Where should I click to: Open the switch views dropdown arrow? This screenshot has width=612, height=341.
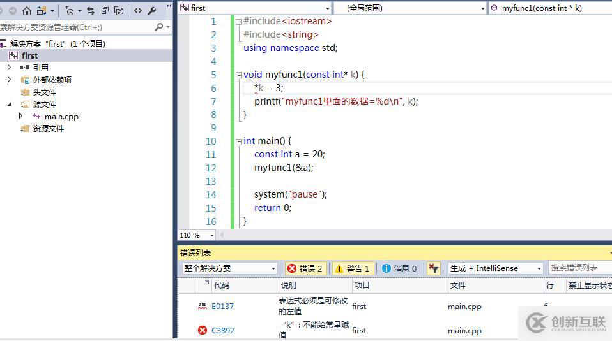(x=52, y=11)
